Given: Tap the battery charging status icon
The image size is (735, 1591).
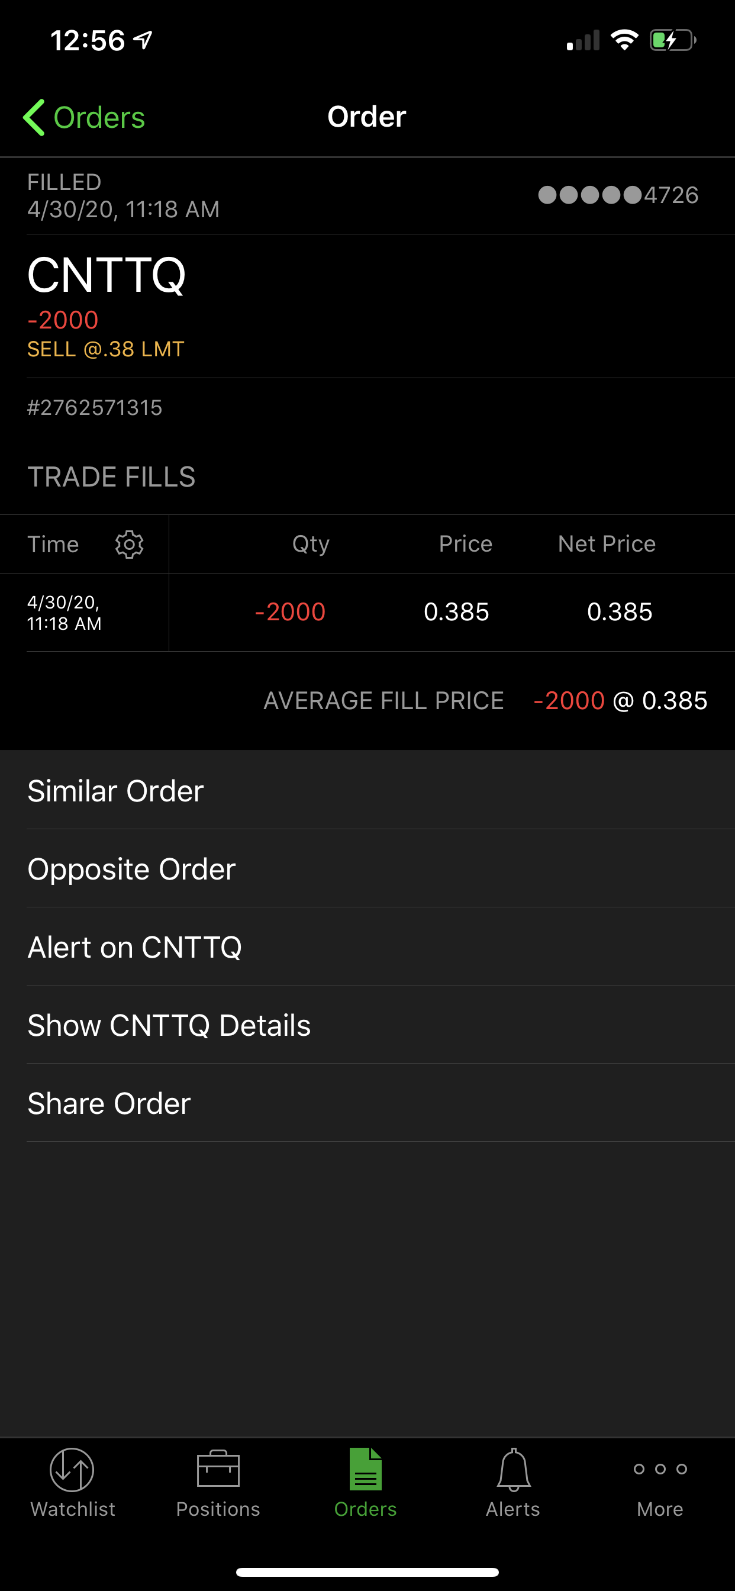Looking at the screenshot, I should (x=673, y=41).
